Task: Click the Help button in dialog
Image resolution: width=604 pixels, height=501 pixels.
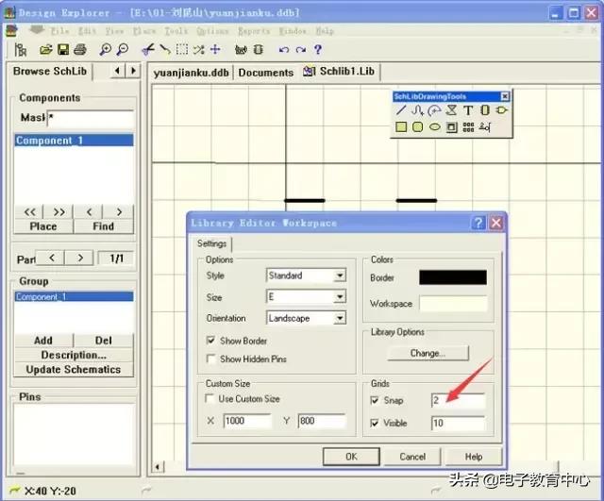Action: pyautogui.click(x=474, y=457)
